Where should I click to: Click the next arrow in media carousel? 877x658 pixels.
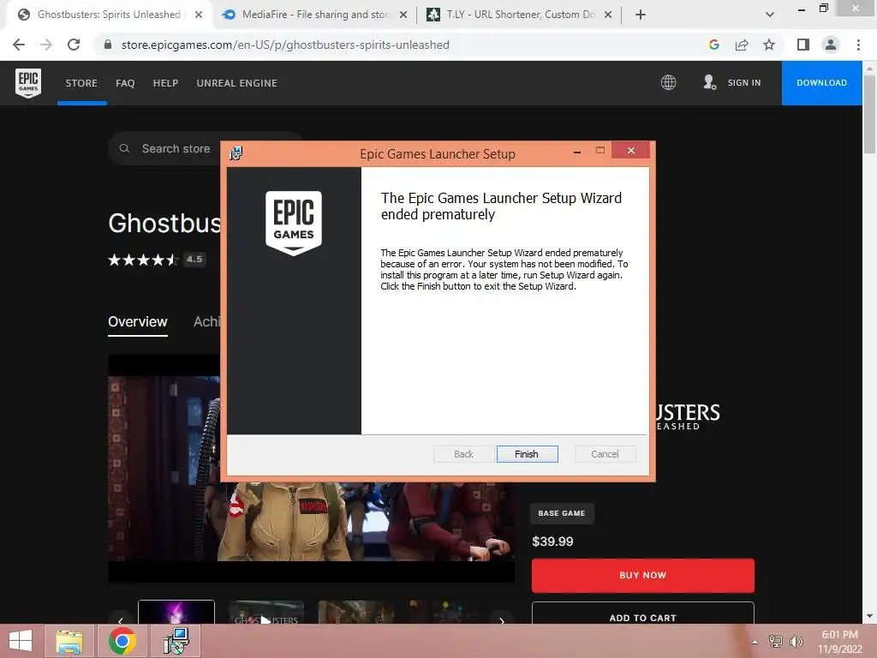tap(502, 620)
